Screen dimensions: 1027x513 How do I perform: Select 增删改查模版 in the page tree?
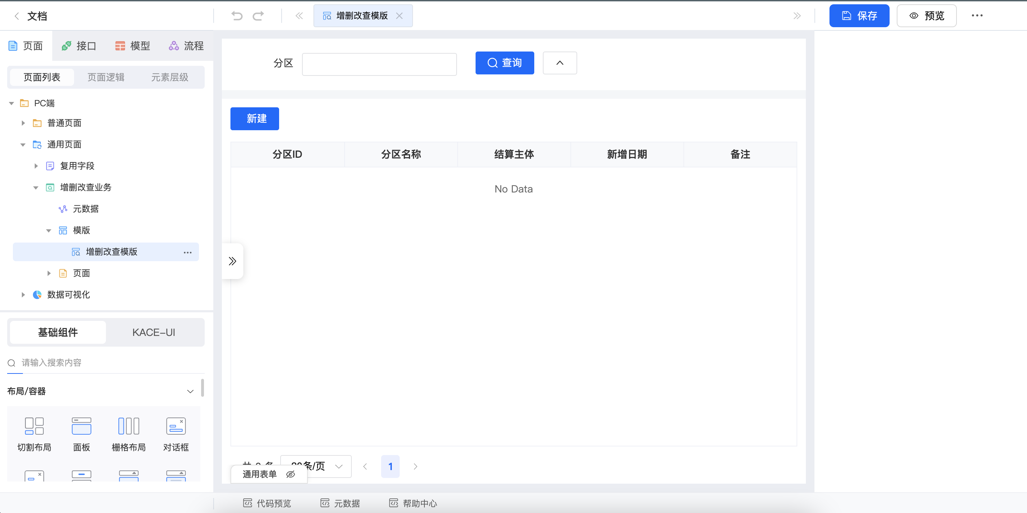click(x=106, y=251)
